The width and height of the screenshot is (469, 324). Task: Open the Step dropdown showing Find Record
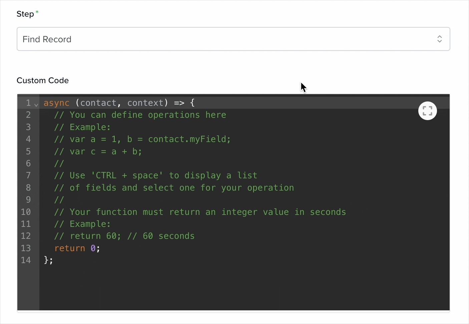233,39
